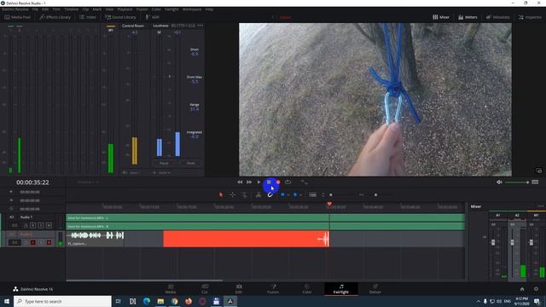Open the Playback menu

click(x=125, y=9)
